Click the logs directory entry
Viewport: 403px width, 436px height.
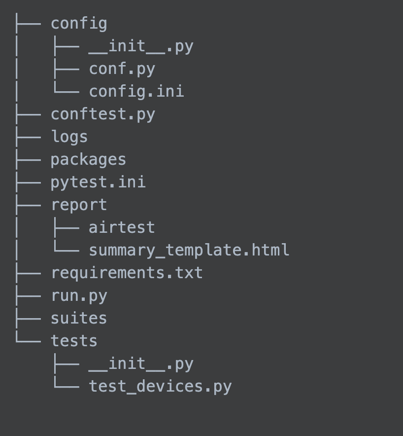[x=69, y=137]
